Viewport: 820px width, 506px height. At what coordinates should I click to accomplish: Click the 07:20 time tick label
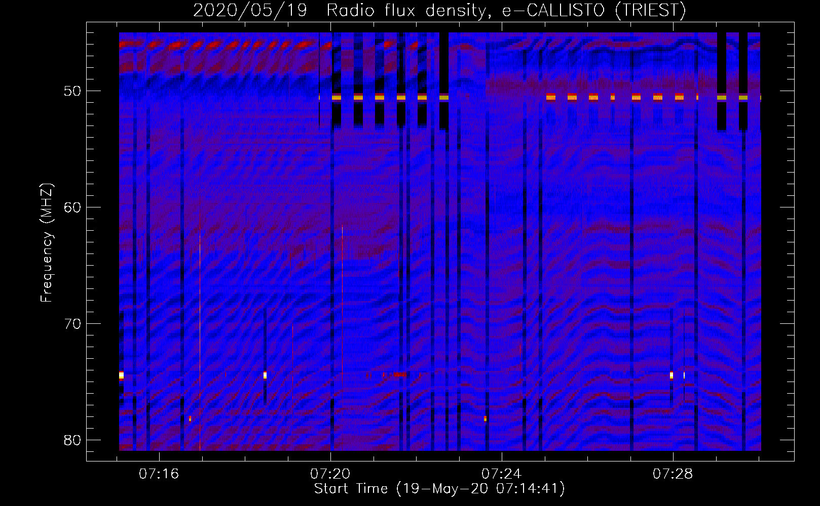tap(330, 474)
